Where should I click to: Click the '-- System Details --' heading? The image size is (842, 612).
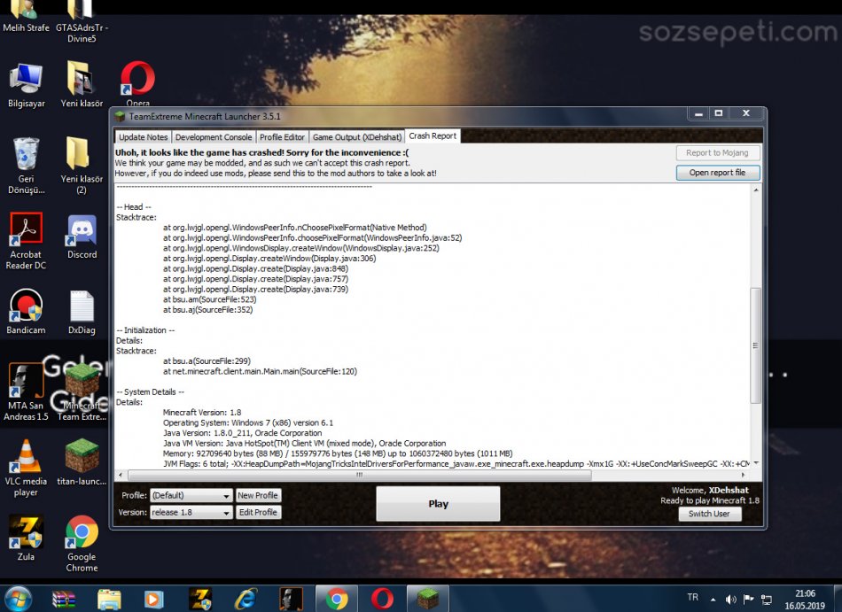click(x=151, y=392)
